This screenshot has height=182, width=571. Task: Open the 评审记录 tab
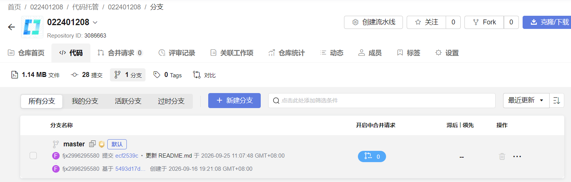click(x=177, y=53)
